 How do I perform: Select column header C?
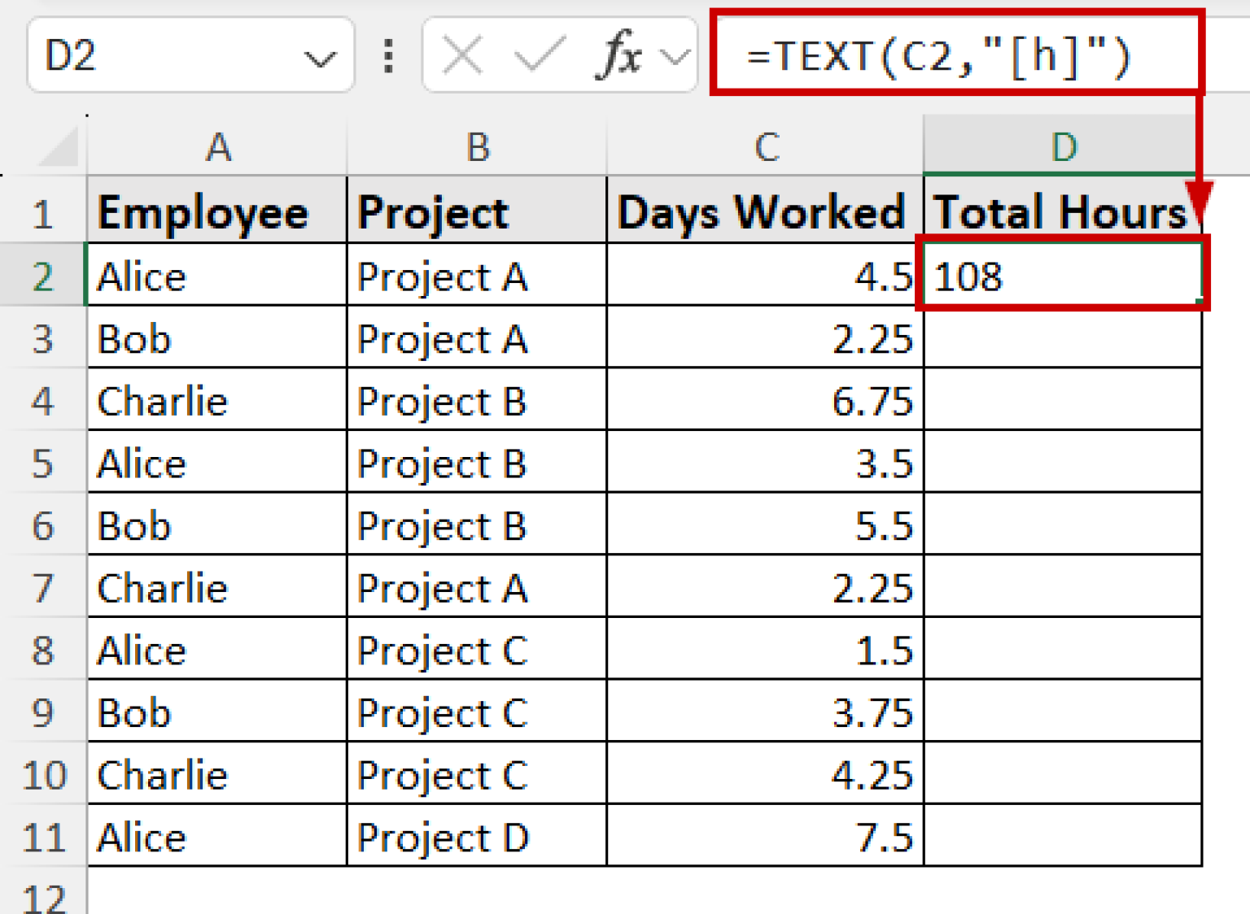click(765, 146)
